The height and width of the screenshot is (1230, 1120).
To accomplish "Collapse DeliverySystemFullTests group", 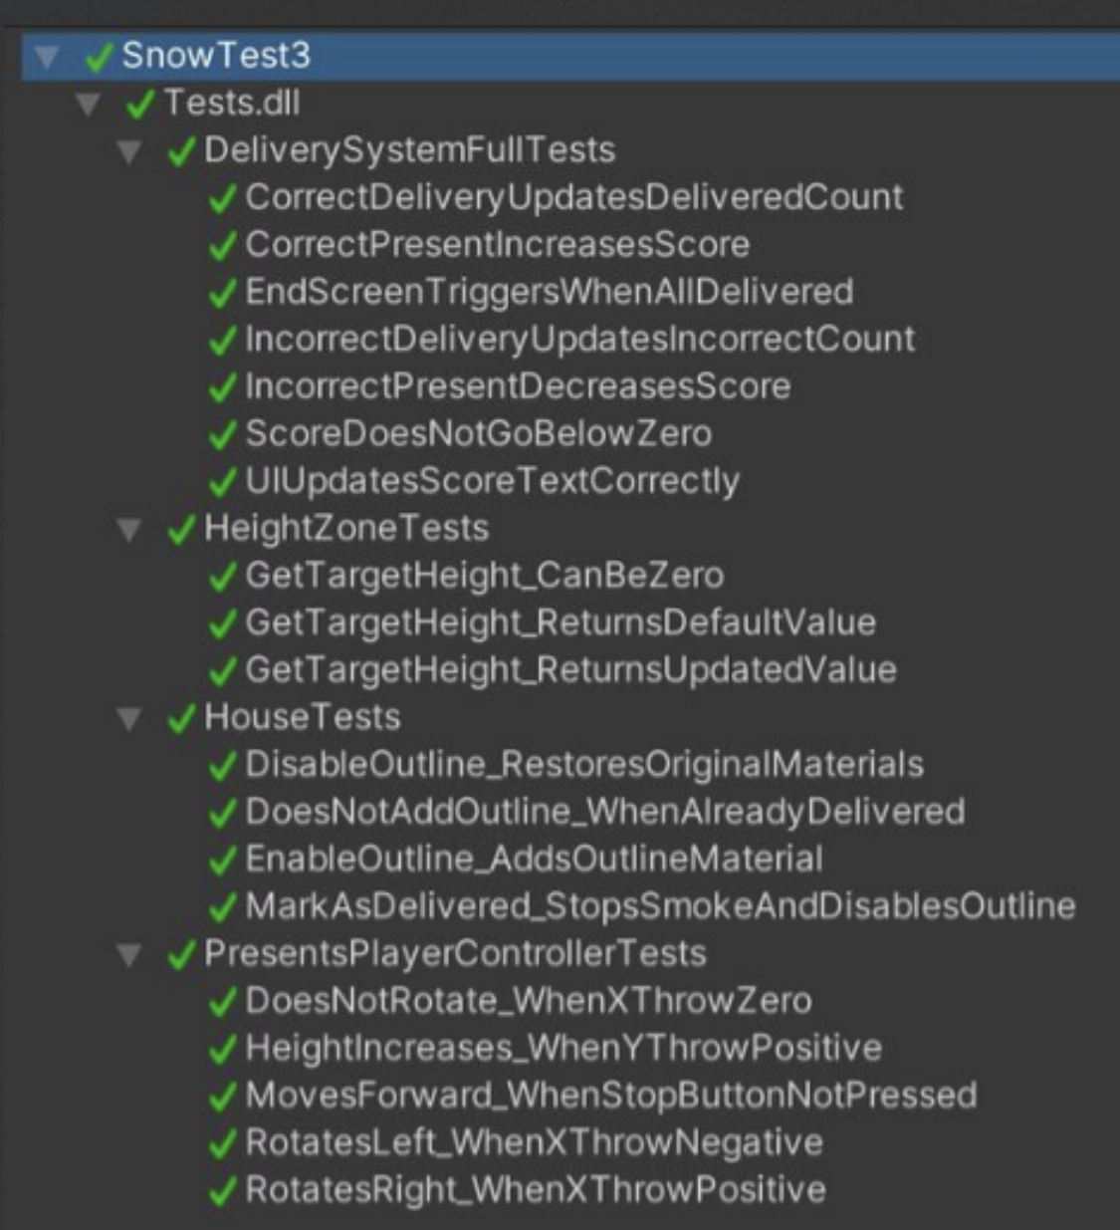I will click(129, 151).
